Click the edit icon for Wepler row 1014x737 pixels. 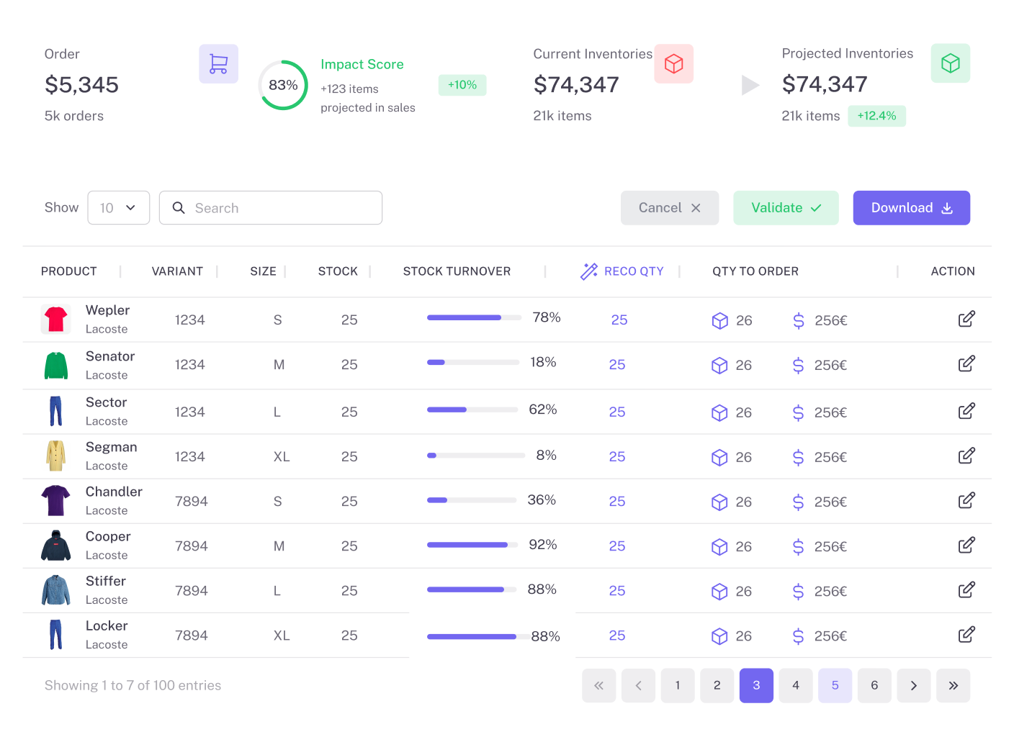click(966, 319)
